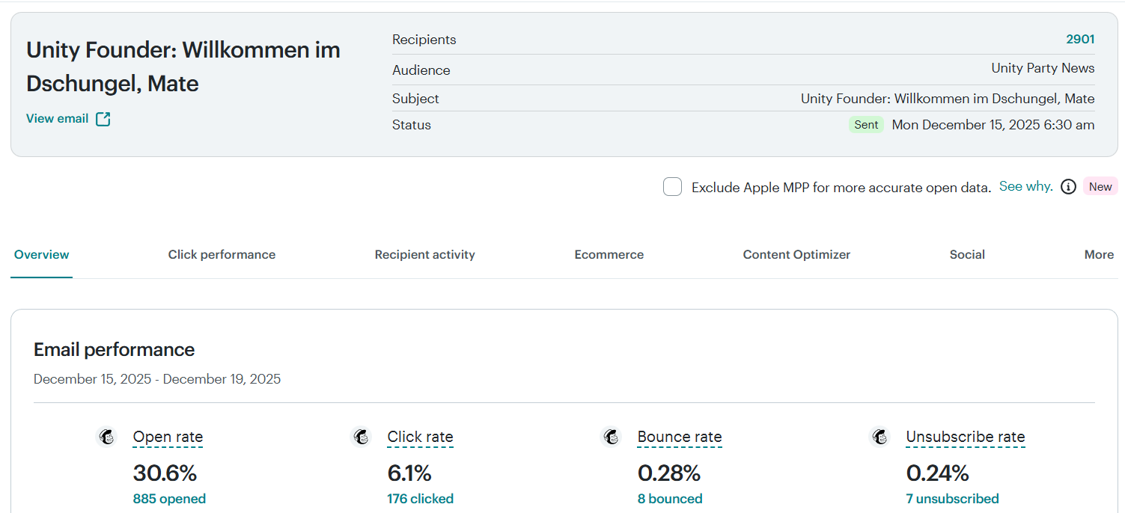Click the Subject row label
The width and height of the screenshot is (1125, 513).
(x=415, y=99)
